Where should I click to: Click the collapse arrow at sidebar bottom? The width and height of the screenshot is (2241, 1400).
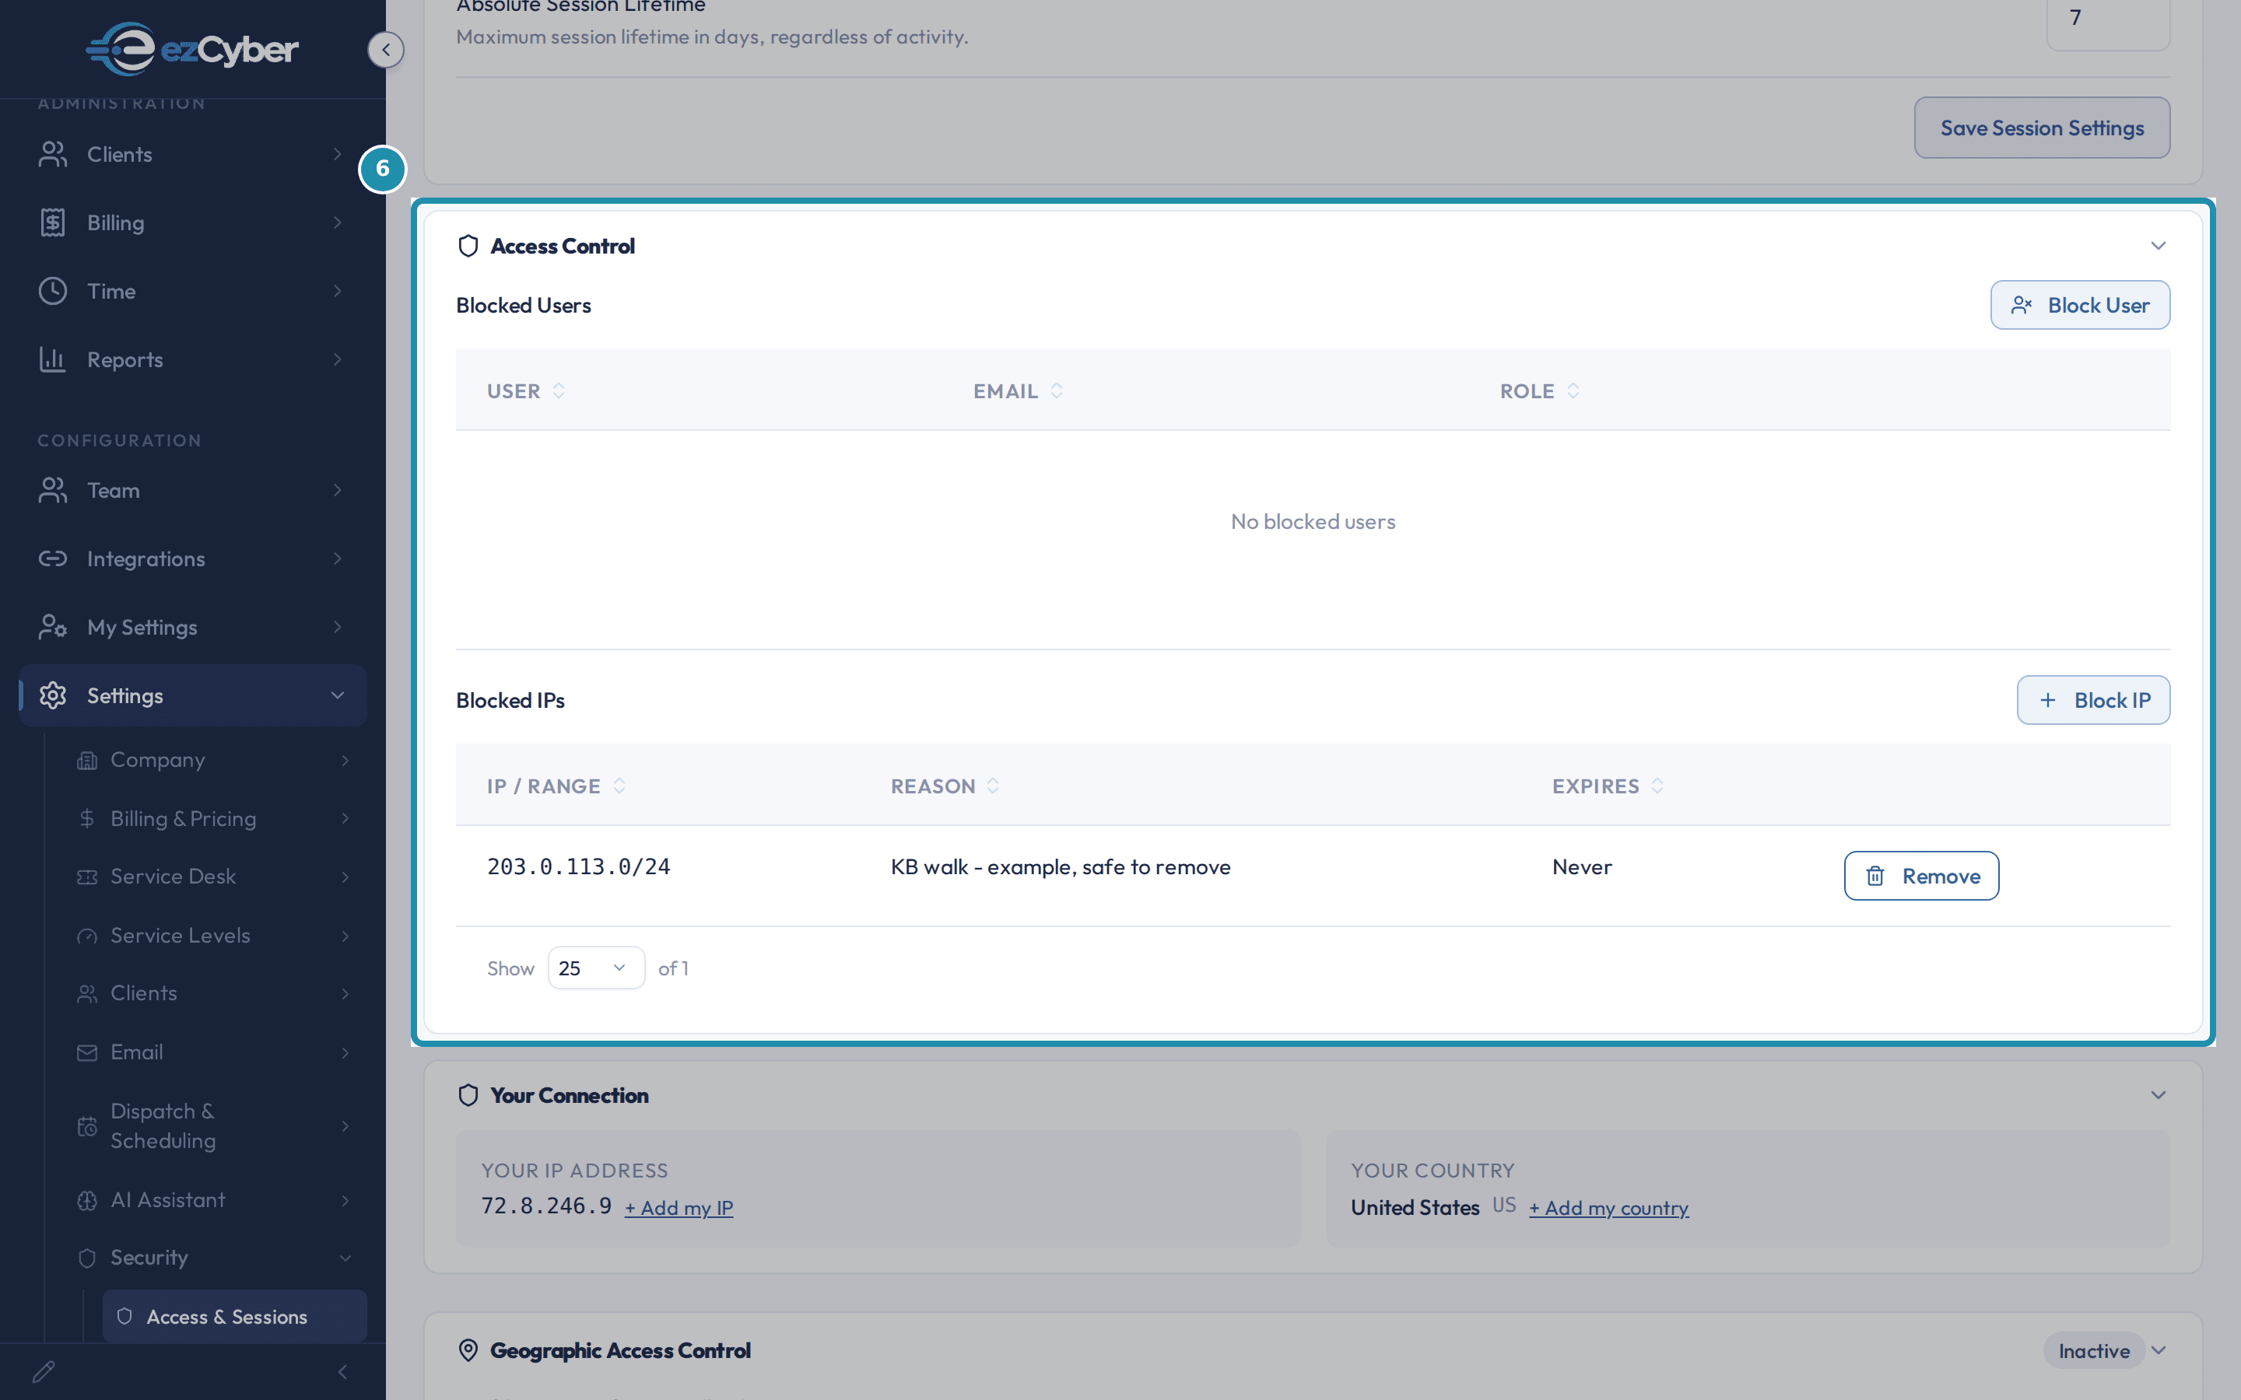click(x=342, y=1371)
